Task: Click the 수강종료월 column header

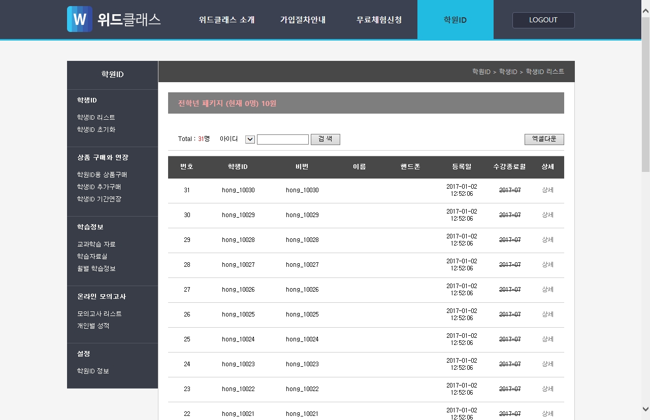Action: point(509,167)
